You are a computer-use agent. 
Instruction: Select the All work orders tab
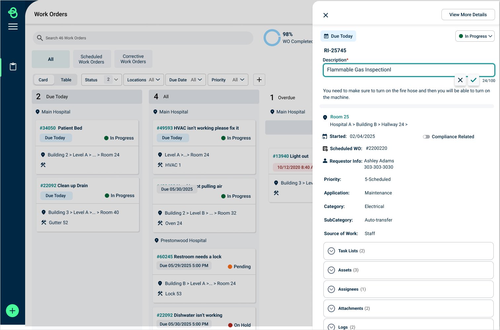click(x=51, y=59)
